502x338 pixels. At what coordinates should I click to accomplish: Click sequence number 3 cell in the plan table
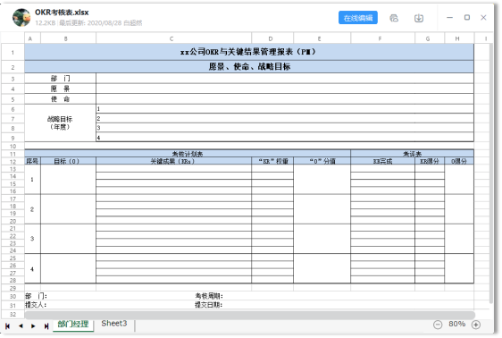click(x=32, y=239)
